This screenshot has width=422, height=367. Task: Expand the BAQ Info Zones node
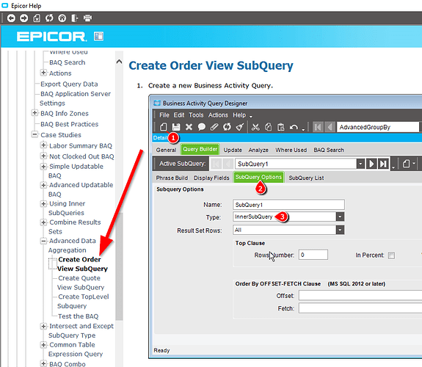point(34,113)
